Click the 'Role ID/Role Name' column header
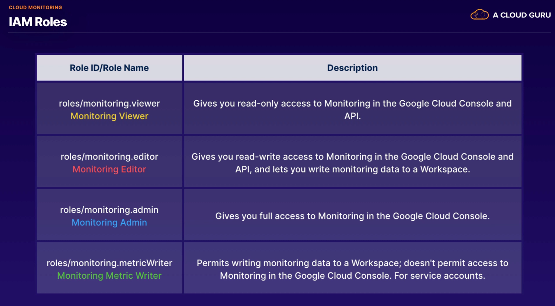Image resolution: width=555 pixels, height=306 pixels. (109, 68)
